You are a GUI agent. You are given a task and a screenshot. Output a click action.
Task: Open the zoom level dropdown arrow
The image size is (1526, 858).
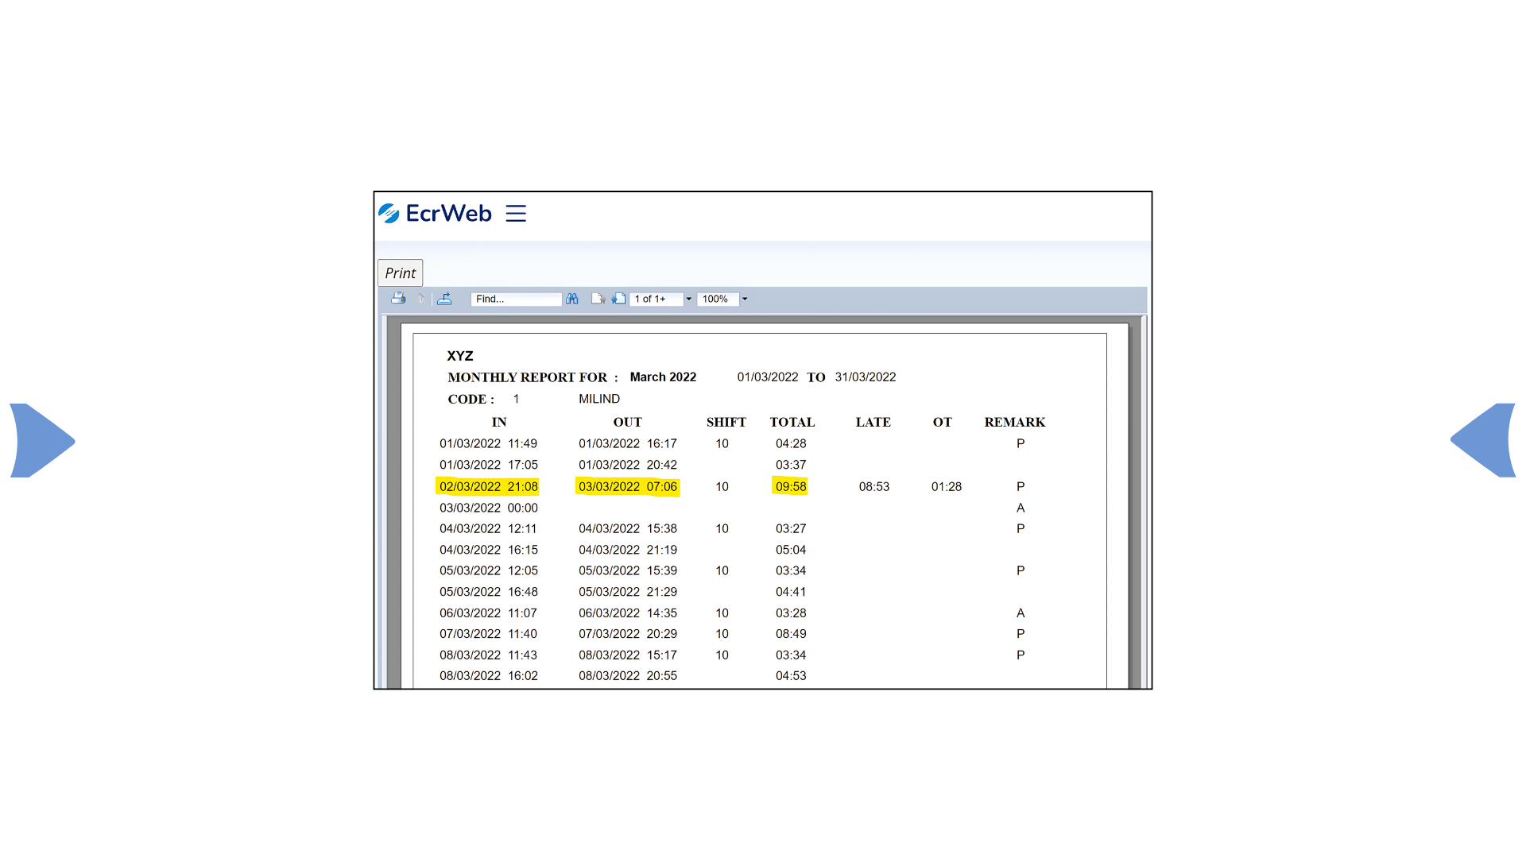[745, 300]
